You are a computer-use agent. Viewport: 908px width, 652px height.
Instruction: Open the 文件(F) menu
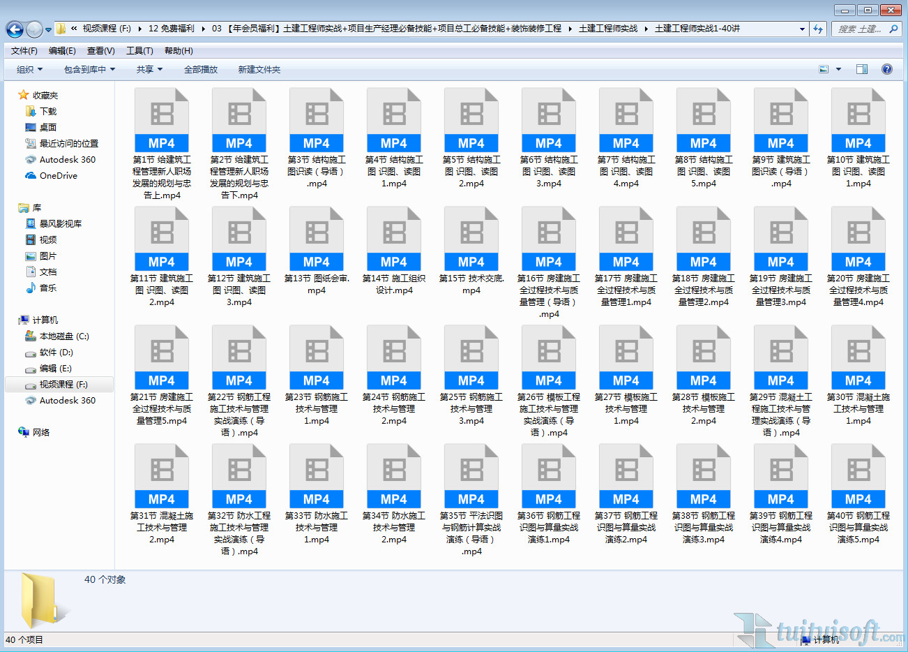click(24, 51)
